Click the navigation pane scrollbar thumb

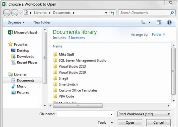click(x=45, y=58)
